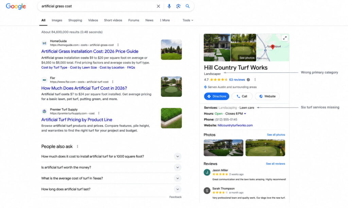Open the business panel more options dots
348x208 pixels.
pyautogui.click(x=255, y=80)
